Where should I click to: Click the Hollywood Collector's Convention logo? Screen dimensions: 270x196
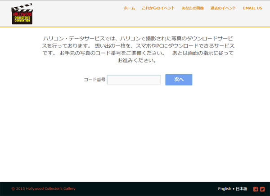coord(22,14)
